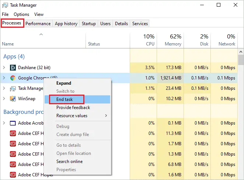
Task: Sort processes by Disk column
Action: 197,40
